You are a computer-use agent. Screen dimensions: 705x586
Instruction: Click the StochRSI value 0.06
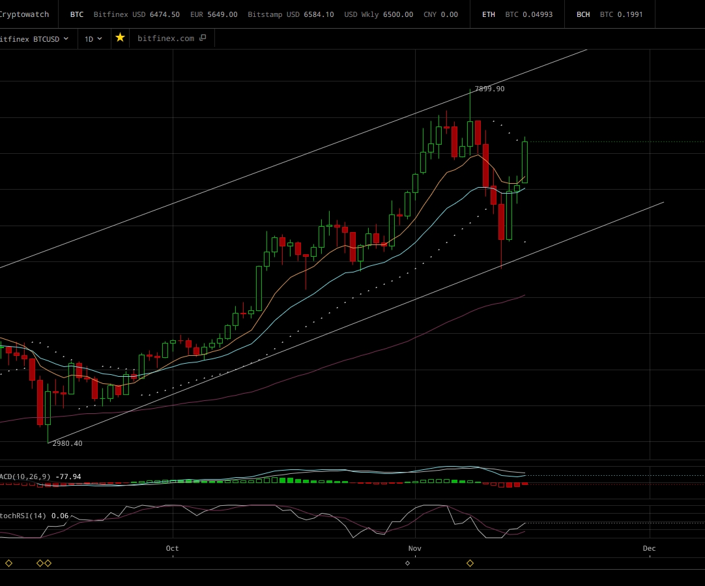(x=60, y=516)
